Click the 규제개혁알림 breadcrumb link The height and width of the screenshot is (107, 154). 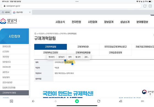tap(72, 34)
